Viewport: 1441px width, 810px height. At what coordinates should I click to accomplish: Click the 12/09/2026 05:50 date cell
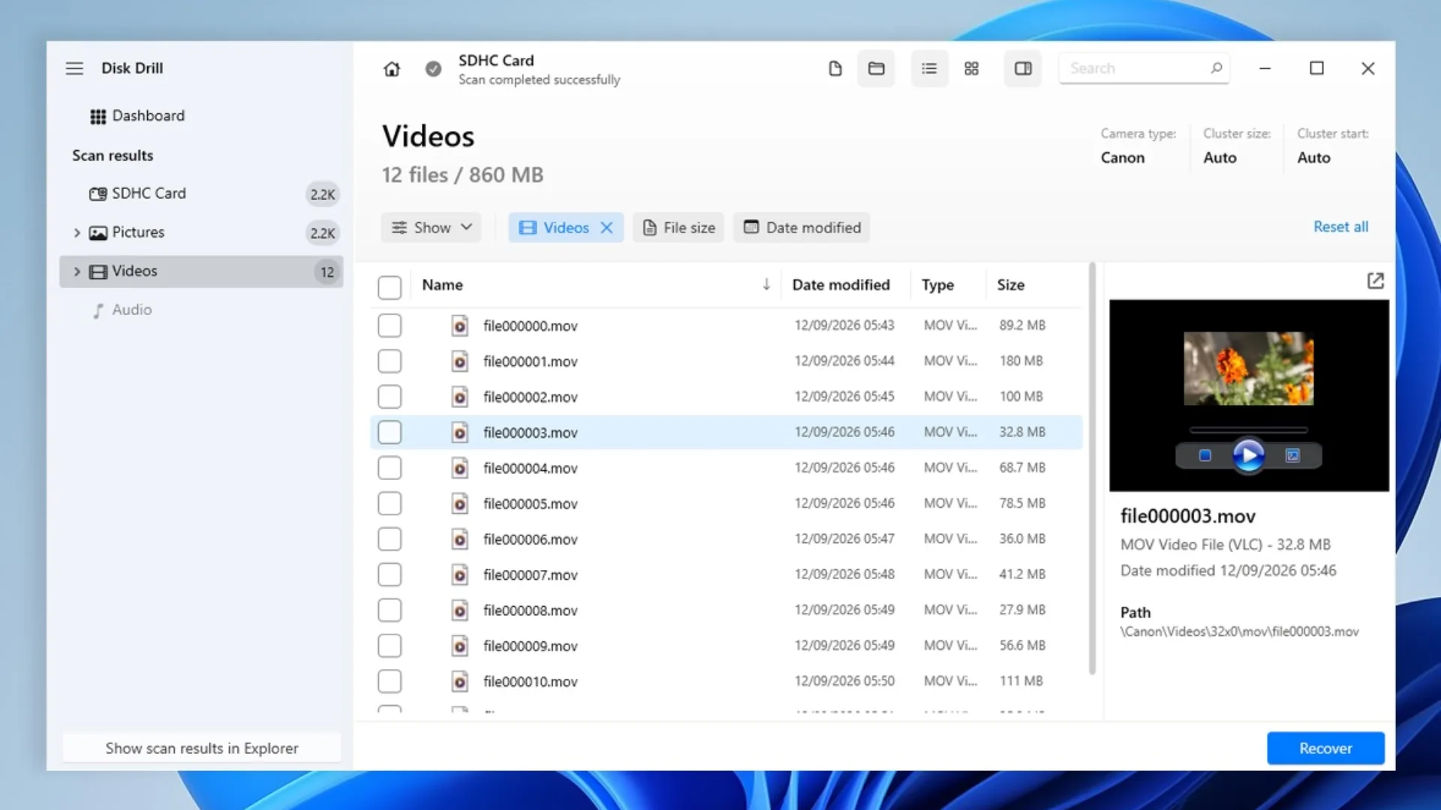point(844,681)
